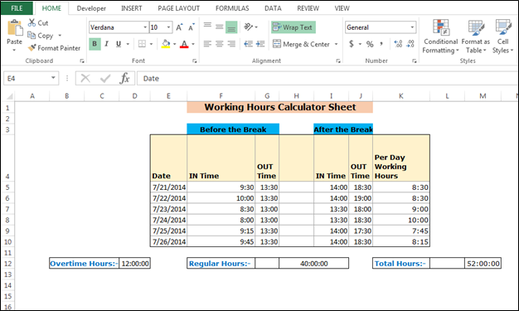Viewport: 519px width, 311px height.
Task: Expand the Copy options arrow
Action: coord(60,36)
